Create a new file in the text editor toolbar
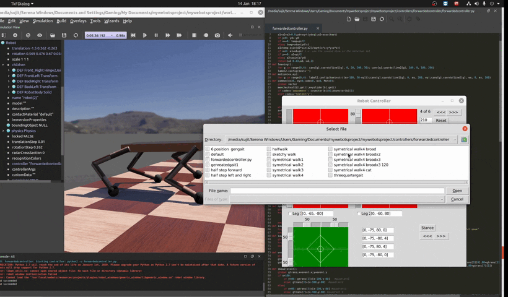 click(x=349, y=19)
